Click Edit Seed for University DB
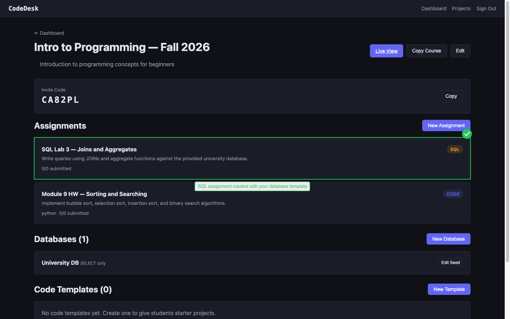Viewport: 510px width, 319px height. pos(450,263)
